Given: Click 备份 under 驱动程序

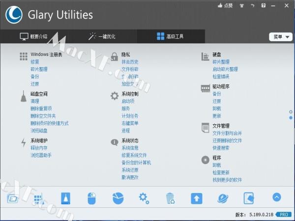Looking at the screenshot, I should point(217,94).
